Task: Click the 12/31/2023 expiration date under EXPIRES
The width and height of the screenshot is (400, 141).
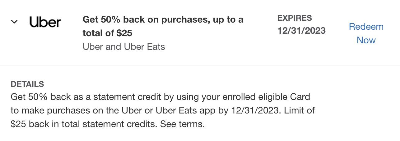Action: click(301, 31)
